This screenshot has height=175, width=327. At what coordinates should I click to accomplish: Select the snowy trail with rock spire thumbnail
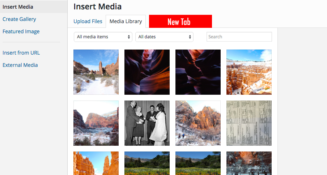click(x=96, y=72)
